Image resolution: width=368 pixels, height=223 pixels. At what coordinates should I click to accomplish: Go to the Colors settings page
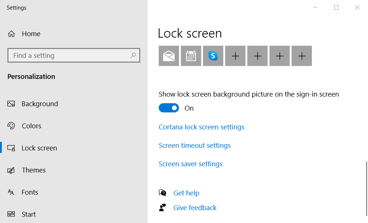tap(31, 126)
